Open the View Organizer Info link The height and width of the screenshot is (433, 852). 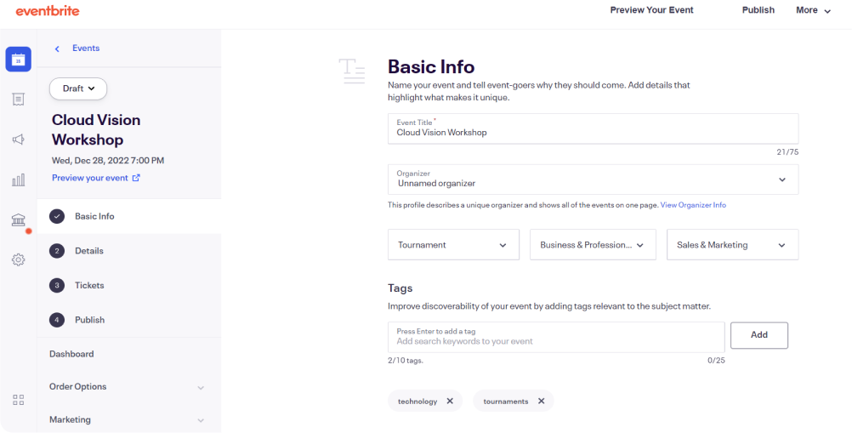pos(693,205)
